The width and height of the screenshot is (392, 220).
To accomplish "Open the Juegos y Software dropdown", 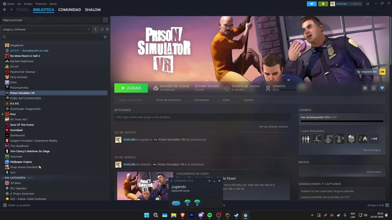I will coord(46,29).
